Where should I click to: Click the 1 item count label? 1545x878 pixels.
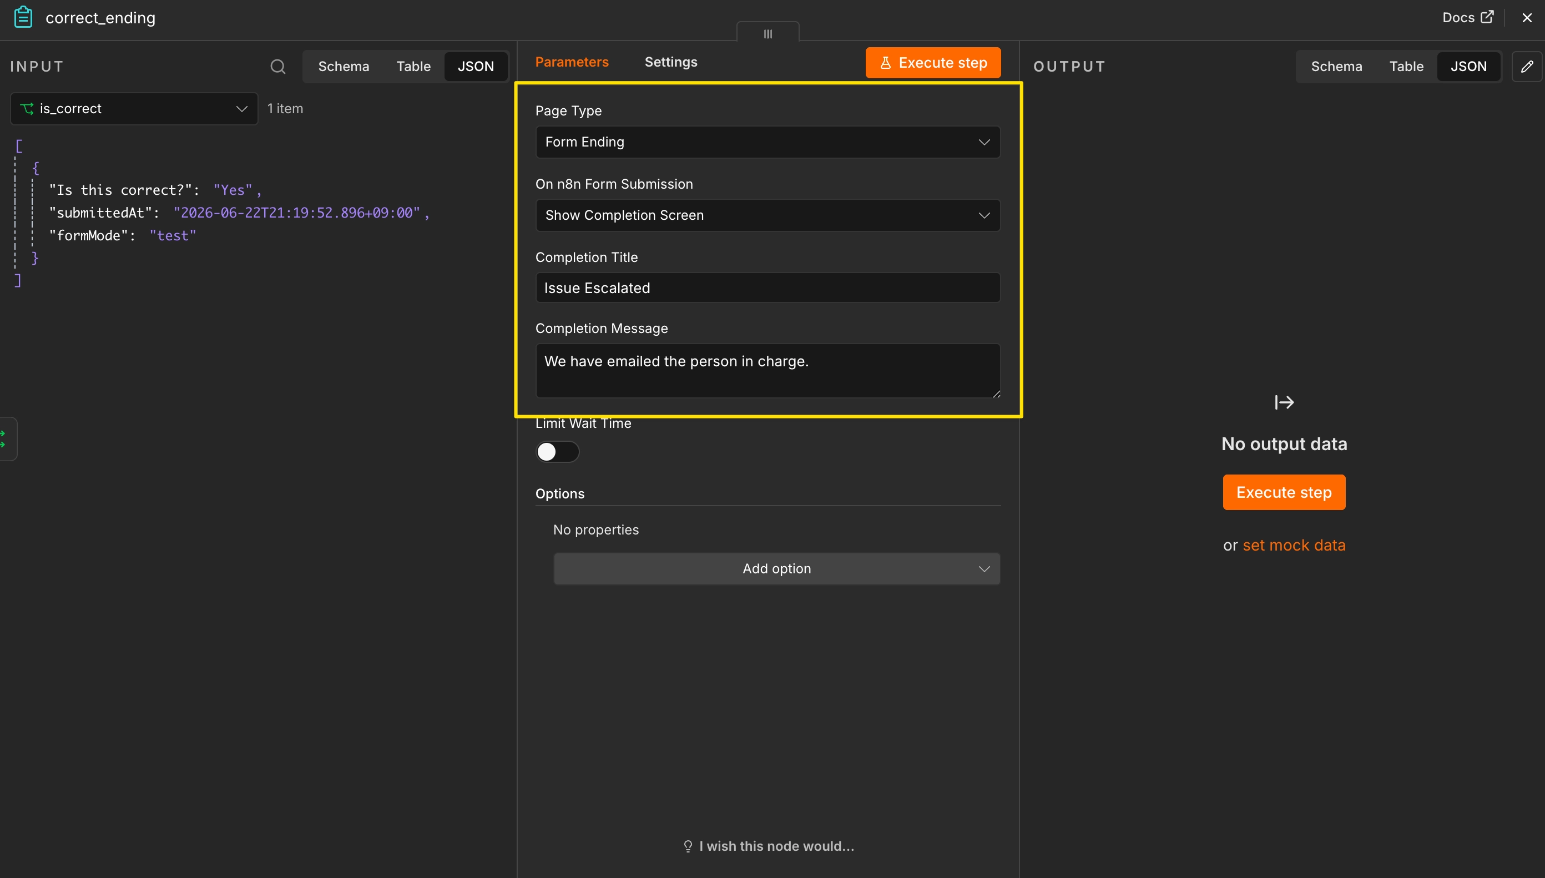285,109
